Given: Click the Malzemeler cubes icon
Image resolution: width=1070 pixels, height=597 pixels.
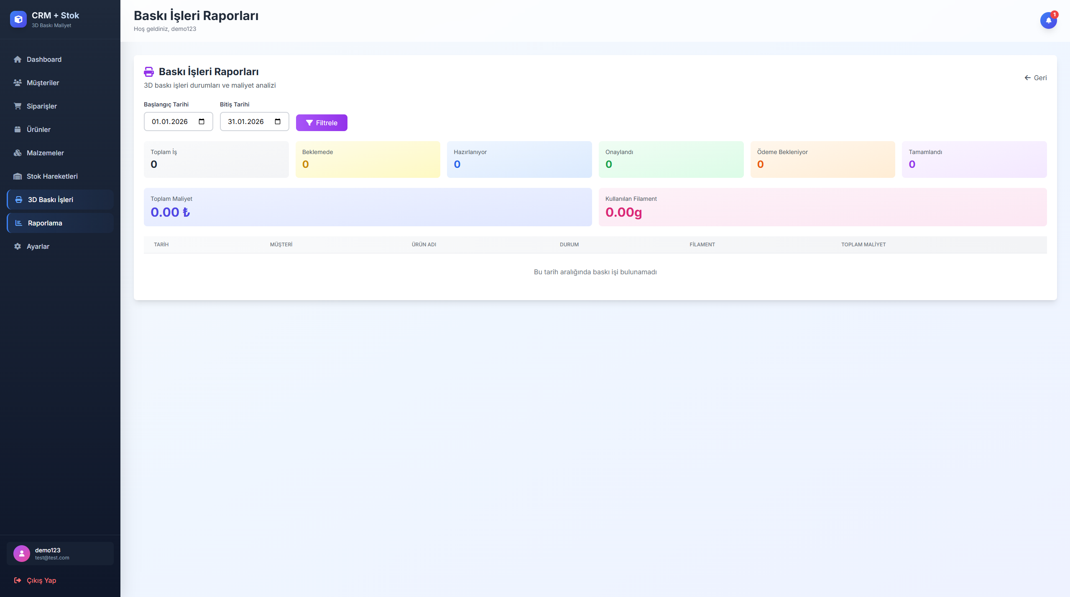Looking at the screenshot, I should [18, 153].
